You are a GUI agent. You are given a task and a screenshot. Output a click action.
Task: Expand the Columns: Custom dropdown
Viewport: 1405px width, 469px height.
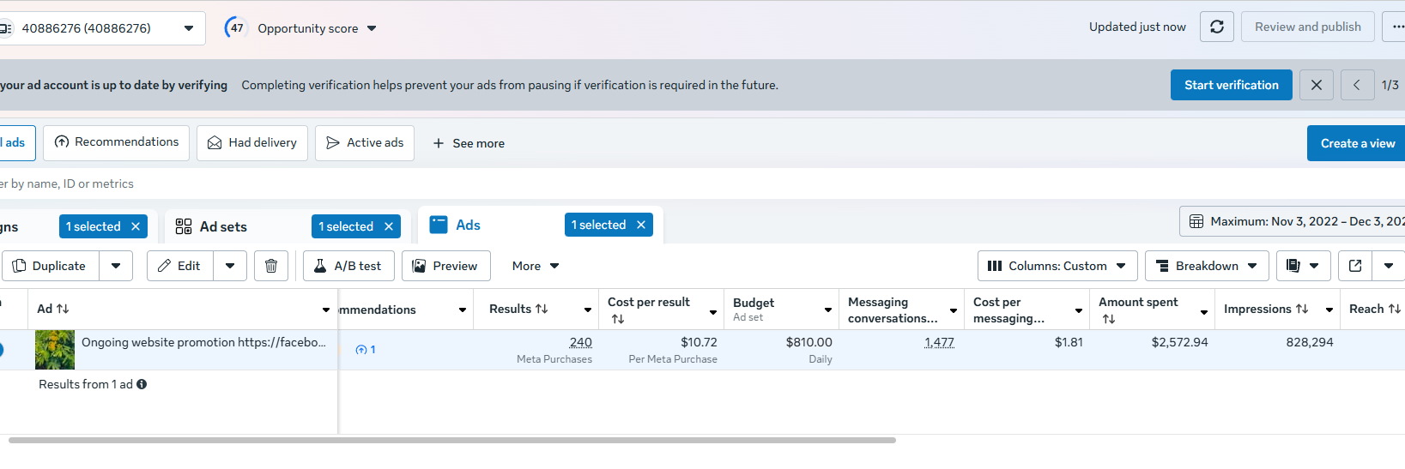click(1057, 266)
